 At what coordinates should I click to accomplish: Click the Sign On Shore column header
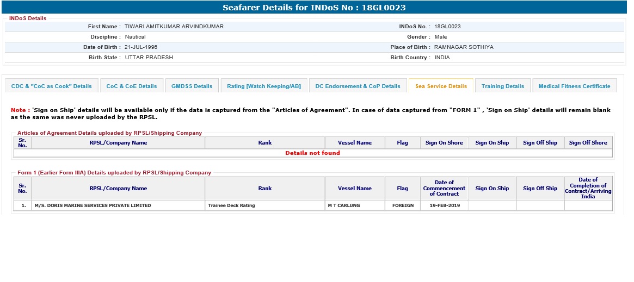[444, 143]
